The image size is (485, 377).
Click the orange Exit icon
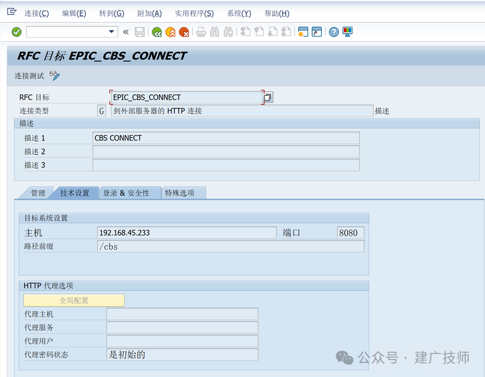171,32
